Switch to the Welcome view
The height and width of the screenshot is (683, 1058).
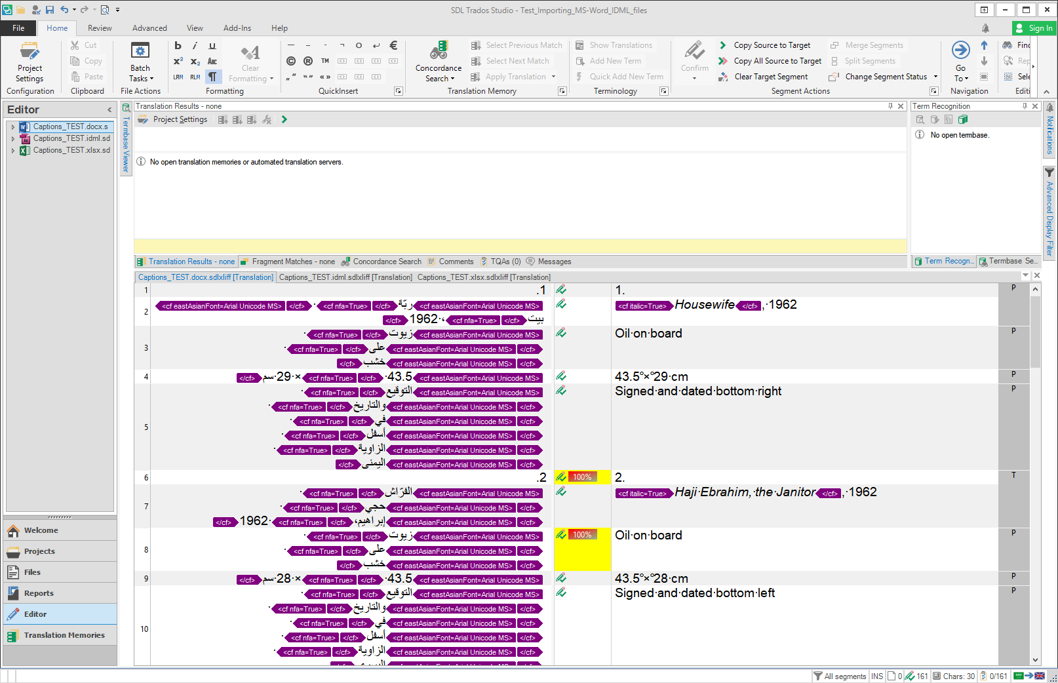coord(60,530)
